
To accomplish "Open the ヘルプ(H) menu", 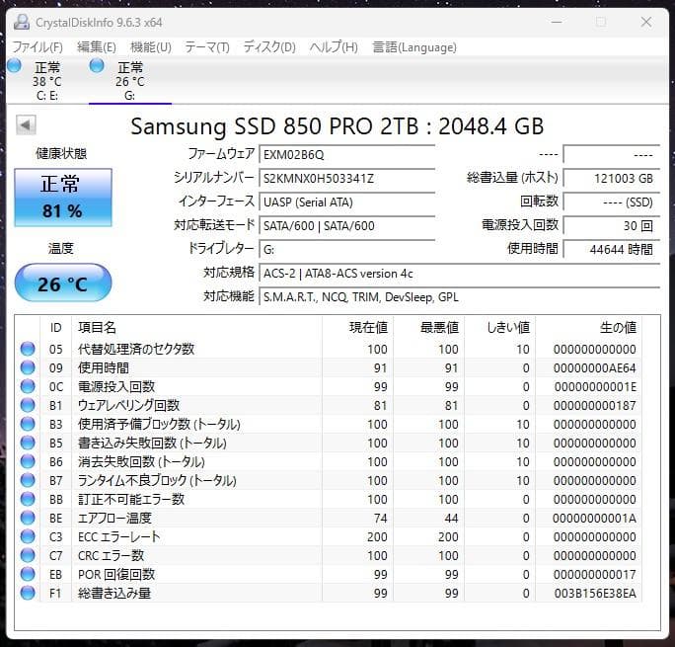I will (x=334, y=47).
